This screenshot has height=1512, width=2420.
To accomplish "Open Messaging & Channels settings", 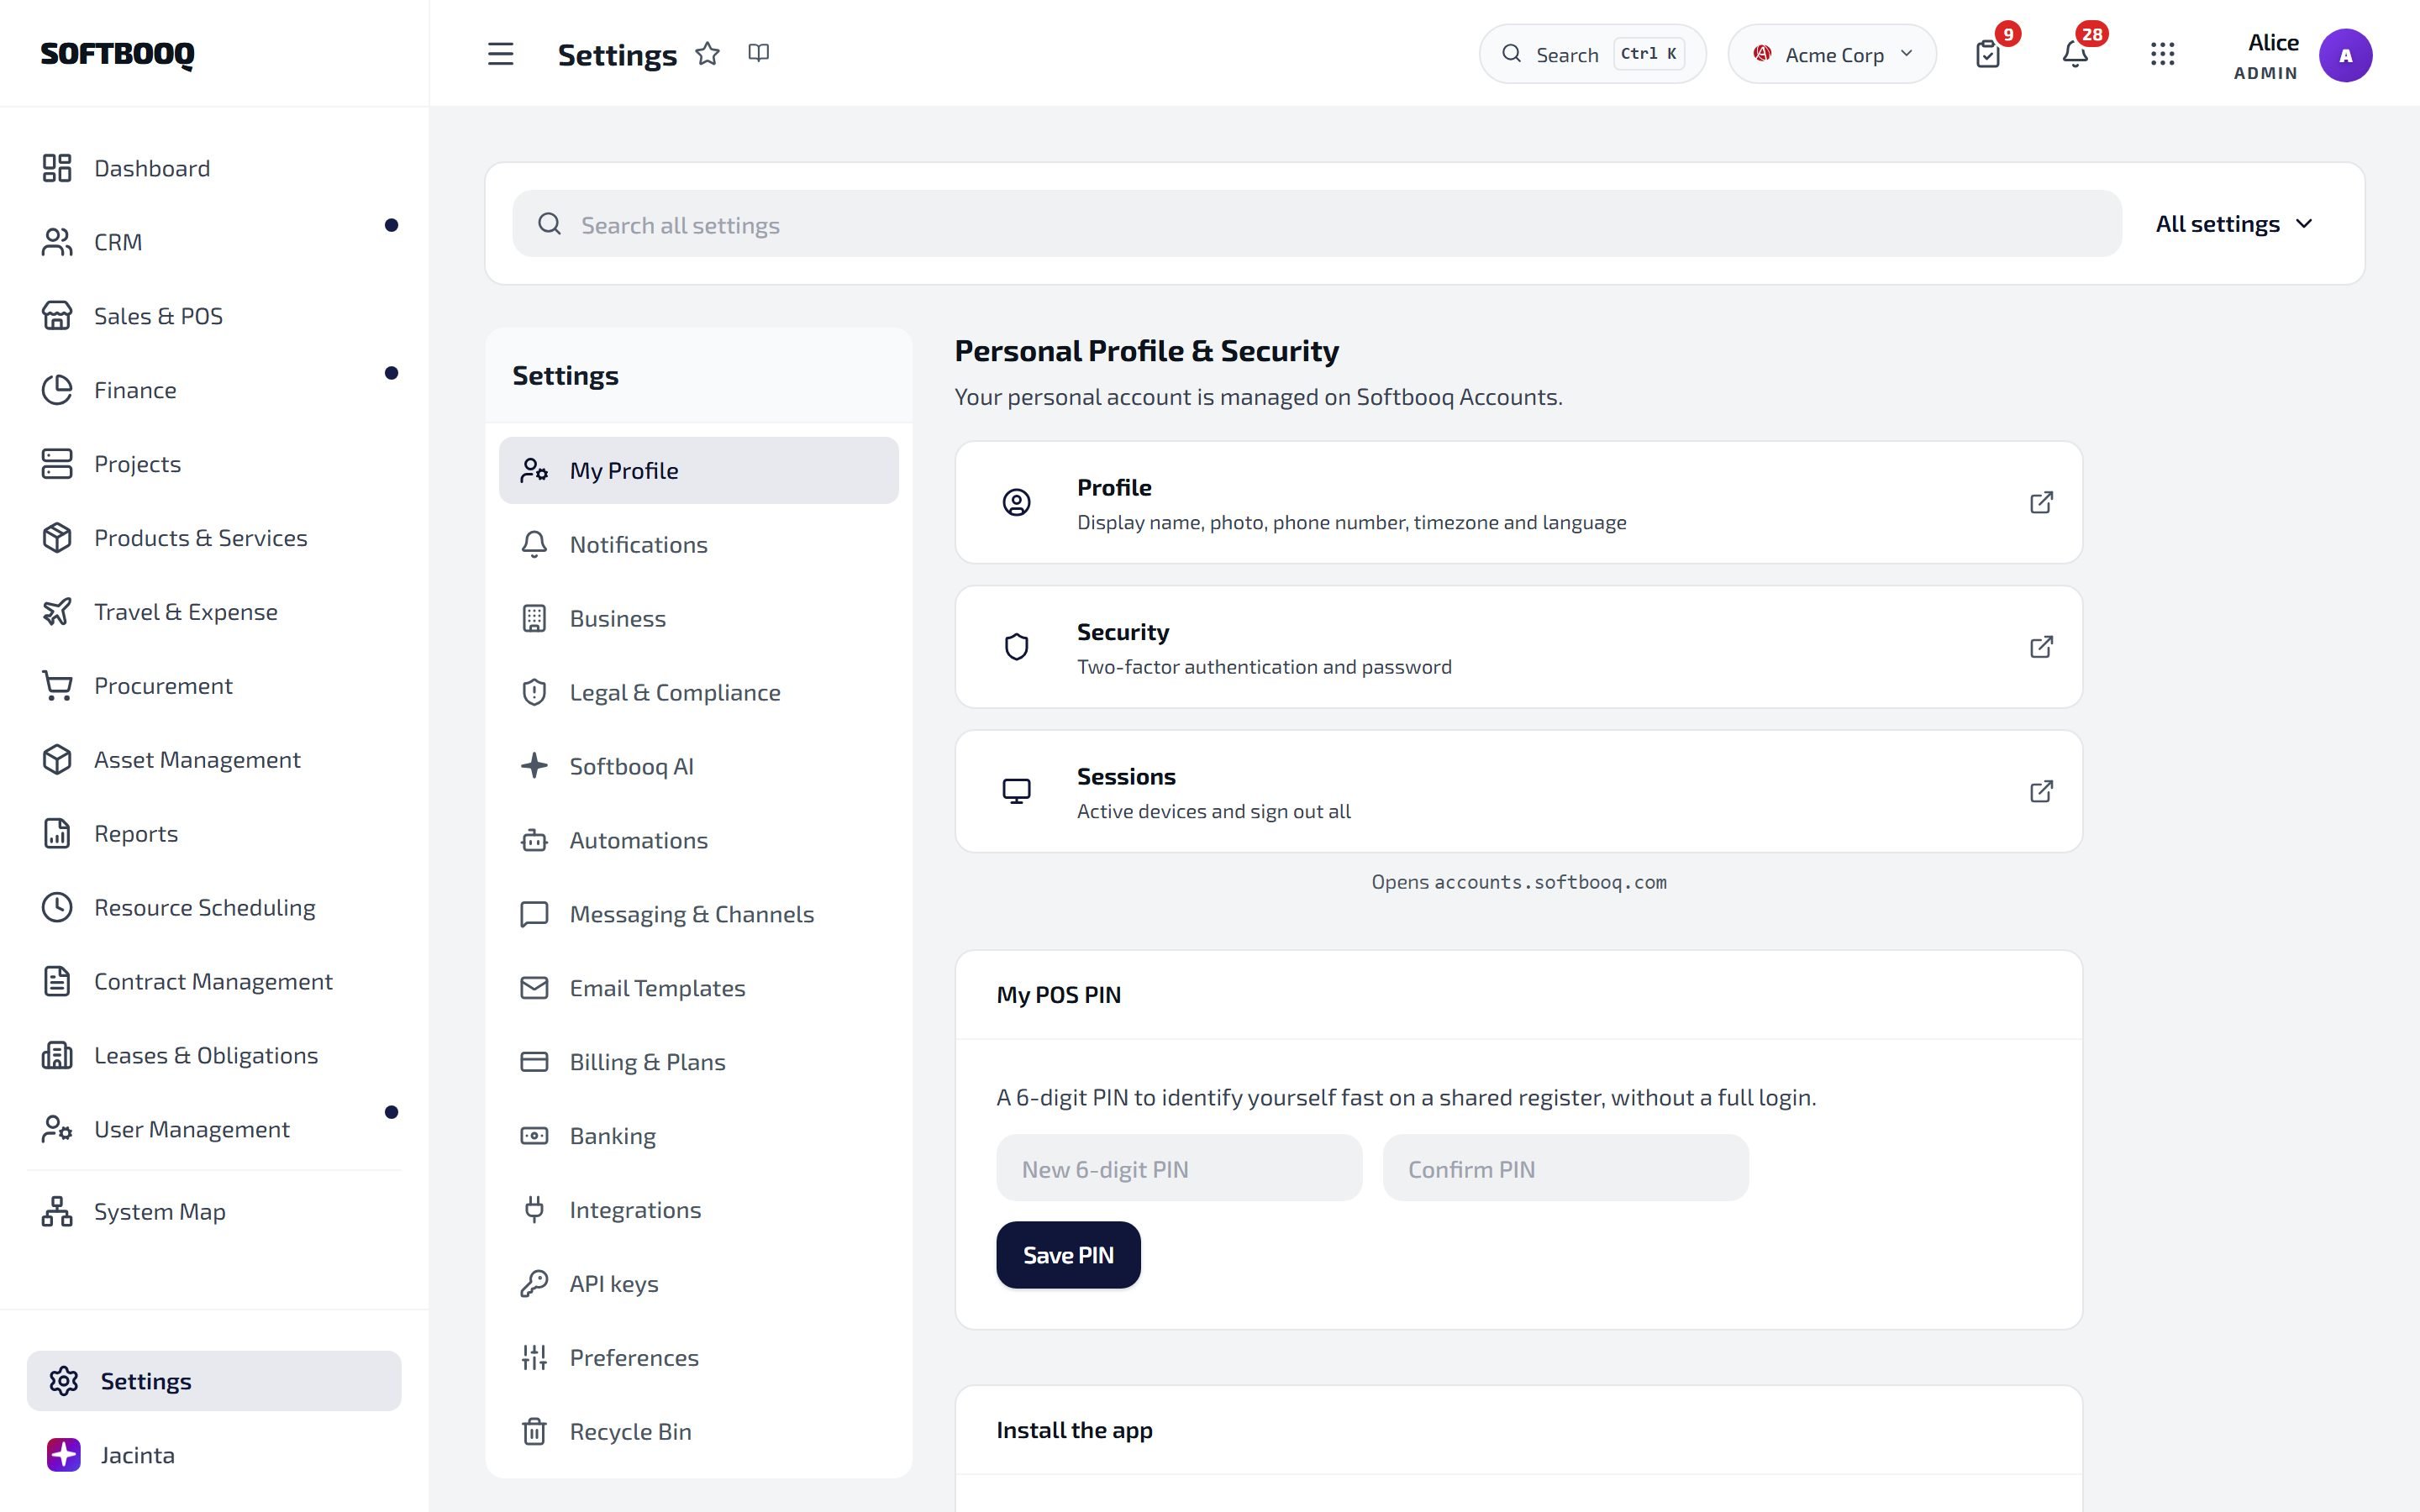I will tap(698, 914).
